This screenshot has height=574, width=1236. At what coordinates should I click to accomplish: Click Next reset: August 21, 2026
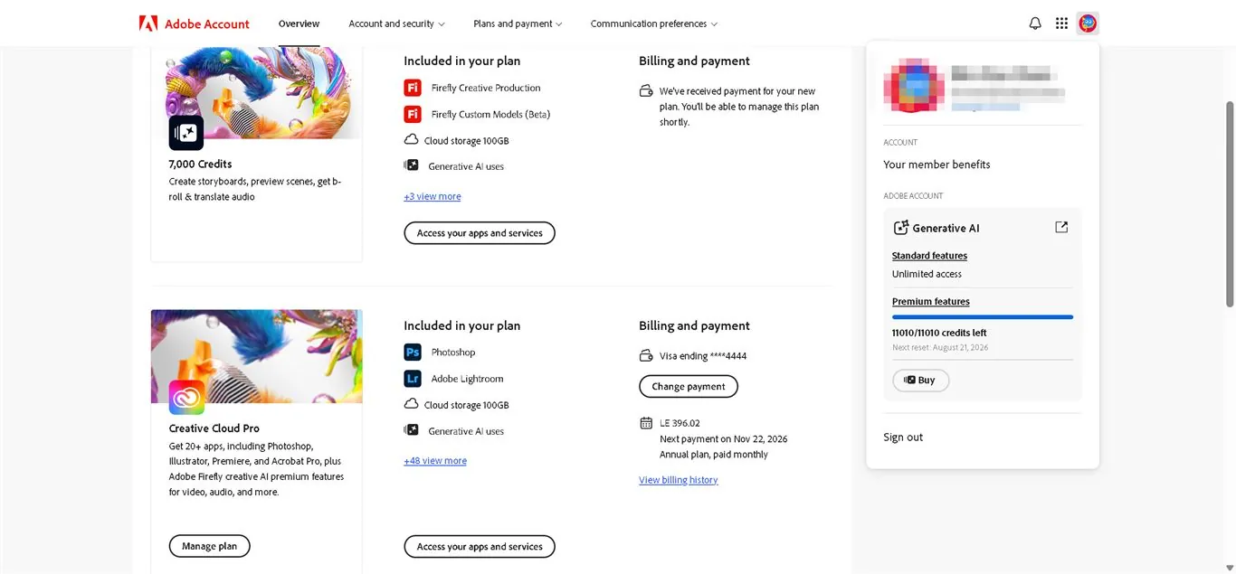[940, 348]
